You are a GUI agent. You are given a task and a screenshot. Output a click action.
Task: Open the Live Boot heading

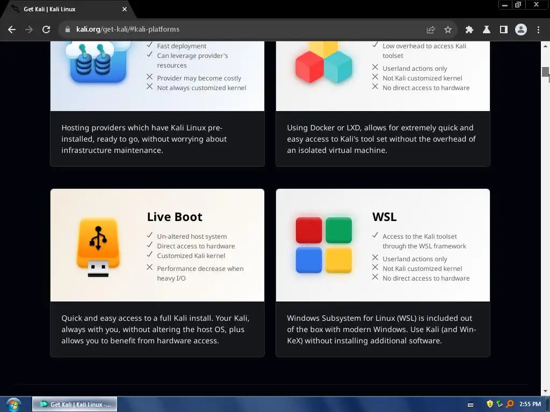point(175,217)
